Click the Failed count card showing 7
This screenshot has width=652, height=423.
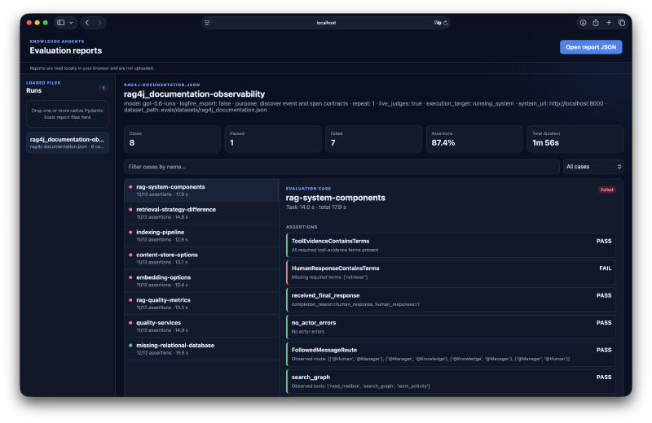coord(374,139)
